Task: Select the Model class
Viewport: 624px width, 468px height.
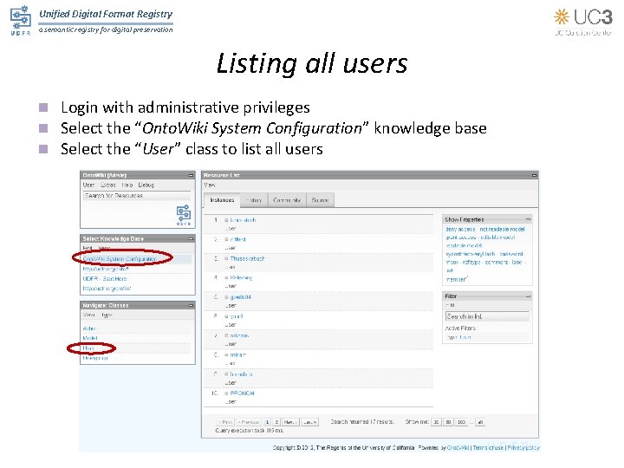Action: point(90,338)
